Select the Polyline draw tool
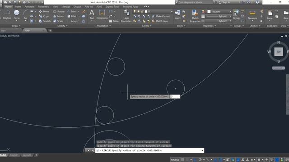 point(7,14)
